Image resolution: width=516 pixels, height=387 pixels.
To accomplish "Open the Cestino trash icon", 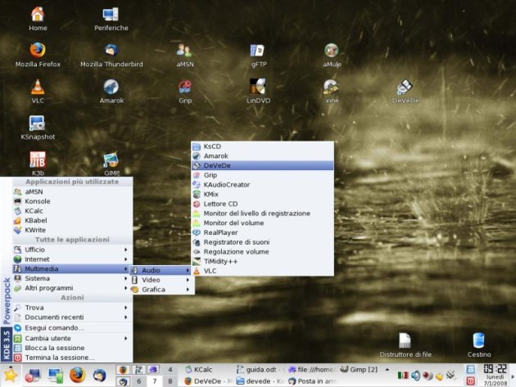I will (x=478, y=341).
